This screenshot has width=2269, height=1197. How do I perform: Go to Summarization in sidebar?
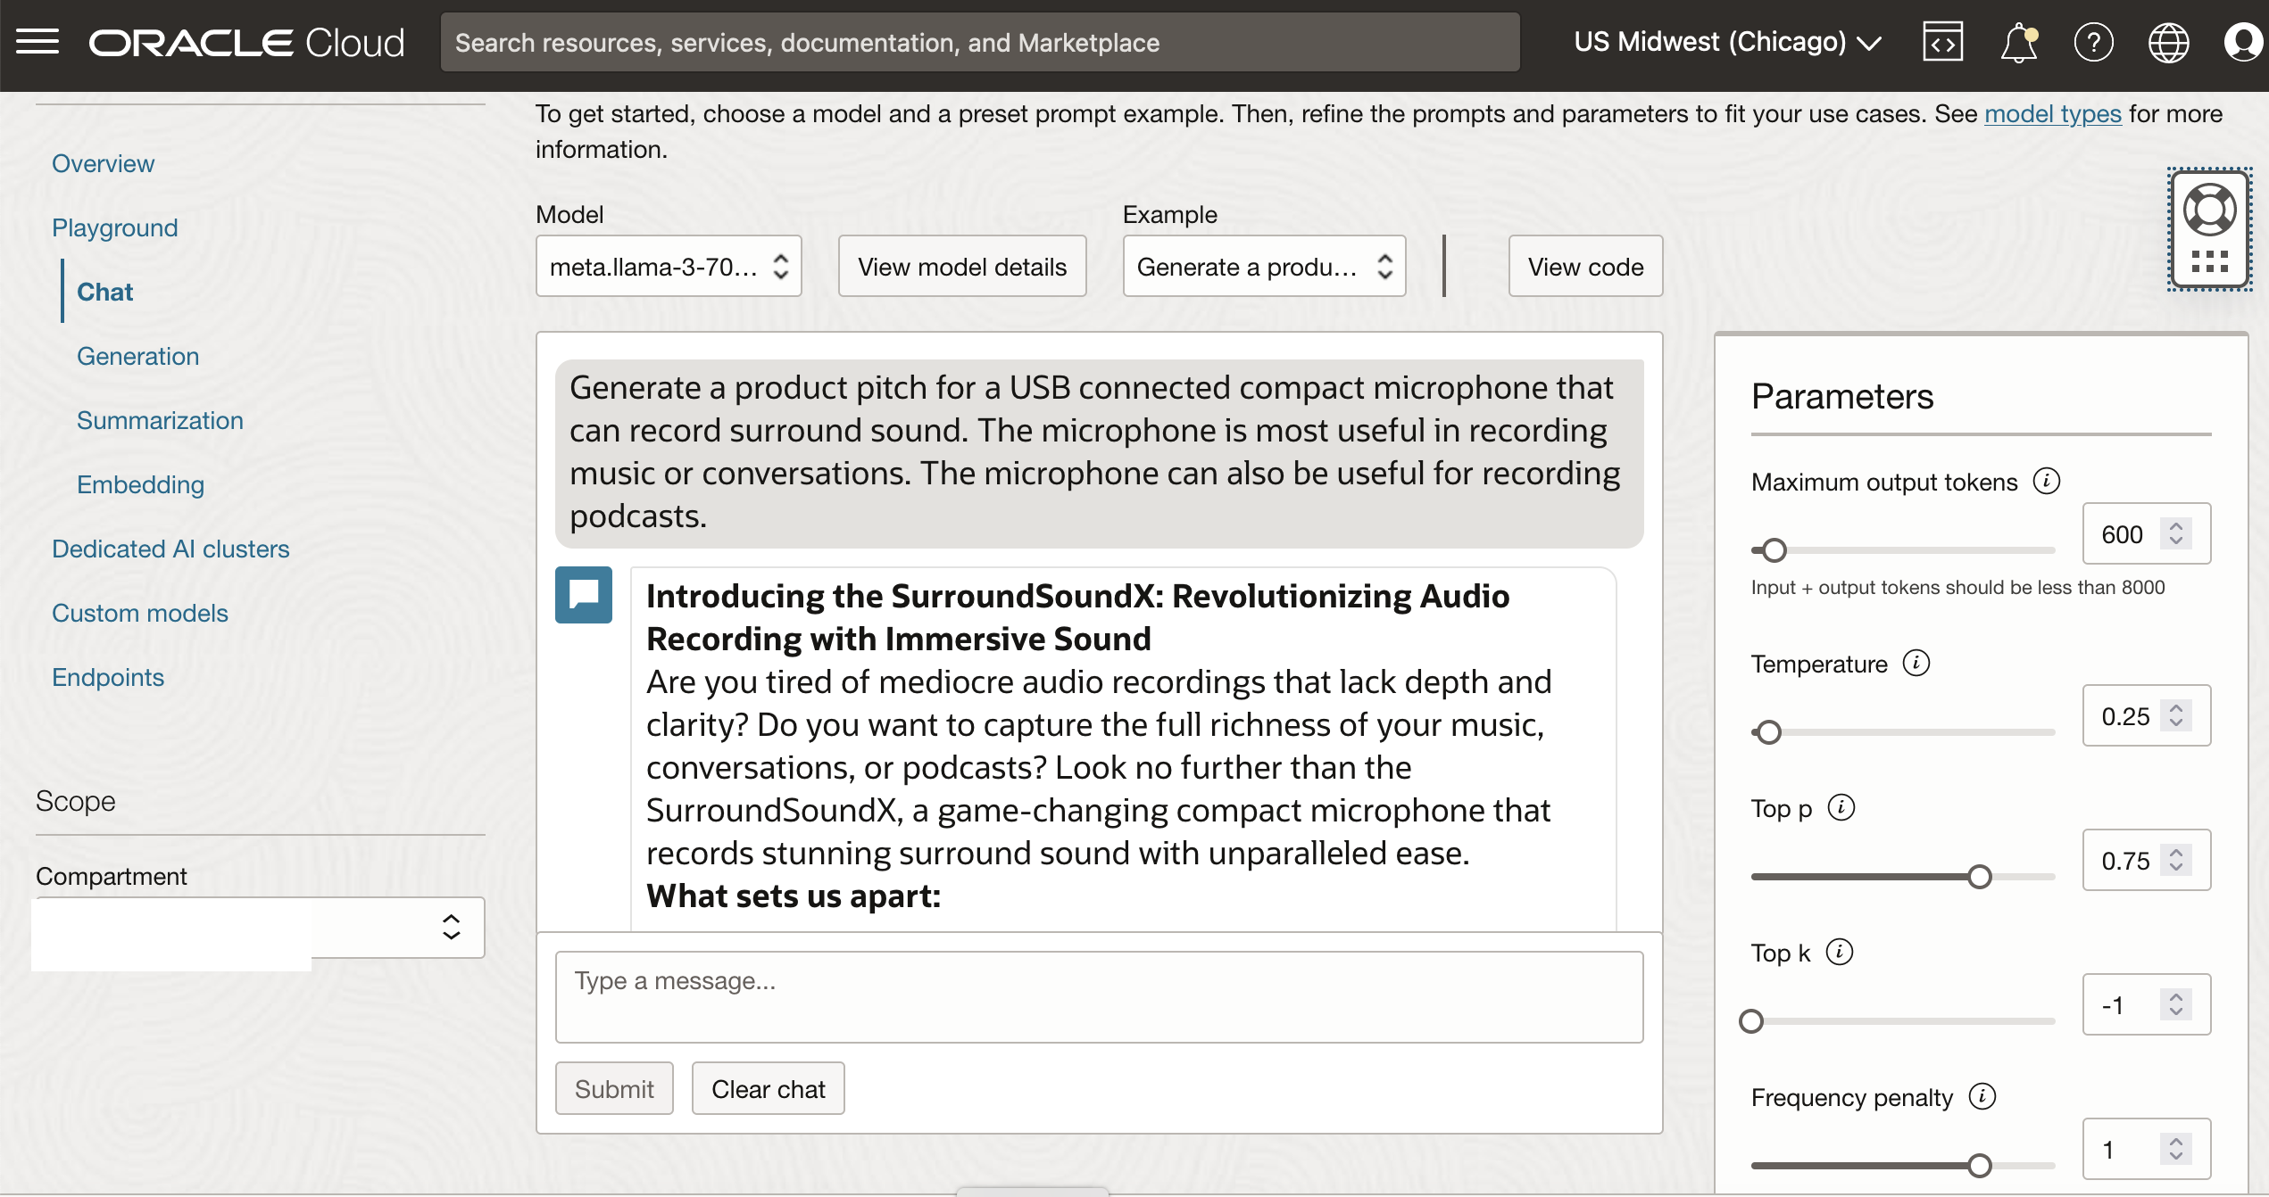point(160,420)
